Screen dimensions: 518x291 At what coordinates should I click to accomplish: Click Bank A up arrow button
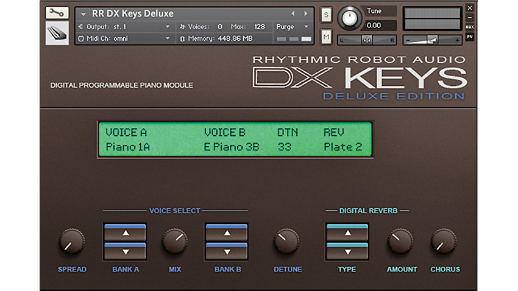pos(125,233)
